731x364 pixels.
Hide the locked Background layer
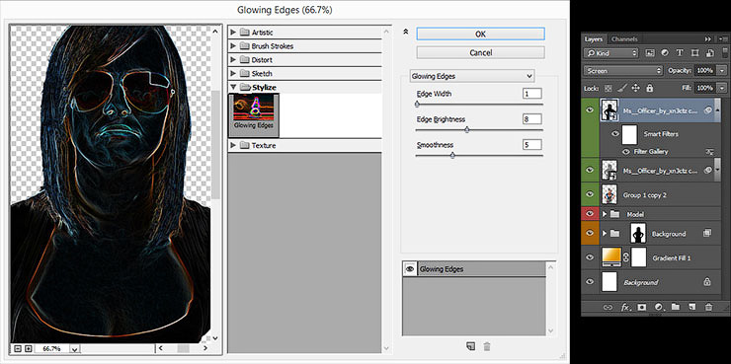pos(590,282)
